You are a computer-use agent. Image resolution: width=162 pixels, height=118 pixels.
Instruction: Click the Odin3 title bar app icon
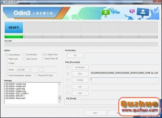(2, 2)
